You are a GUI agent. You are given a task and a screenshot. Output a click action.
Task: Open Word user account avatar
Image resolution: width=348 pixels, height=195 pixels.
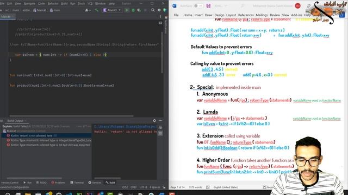[x=297, y=6]
